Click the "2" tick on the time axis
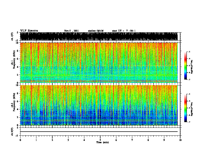This screenshot has height=157, width=203. [x=52, y=140]
